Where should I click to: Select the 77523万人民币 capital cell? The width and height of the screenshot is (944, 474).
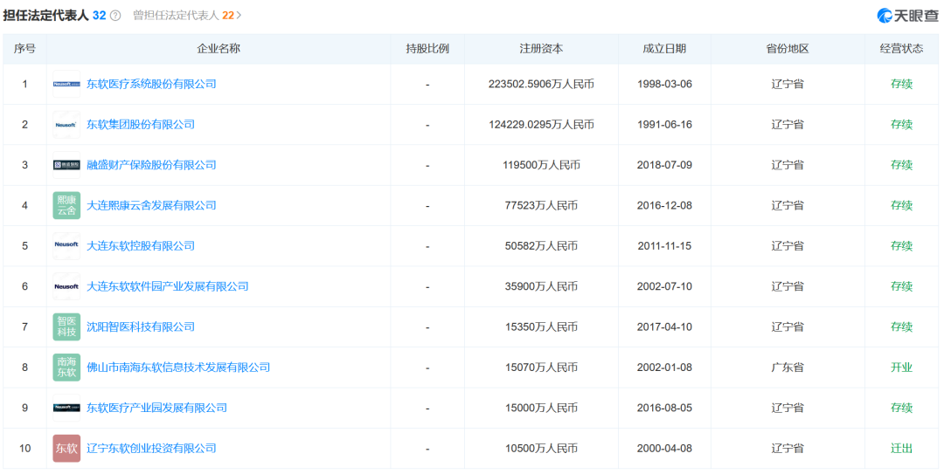click(x=541, y=205)
